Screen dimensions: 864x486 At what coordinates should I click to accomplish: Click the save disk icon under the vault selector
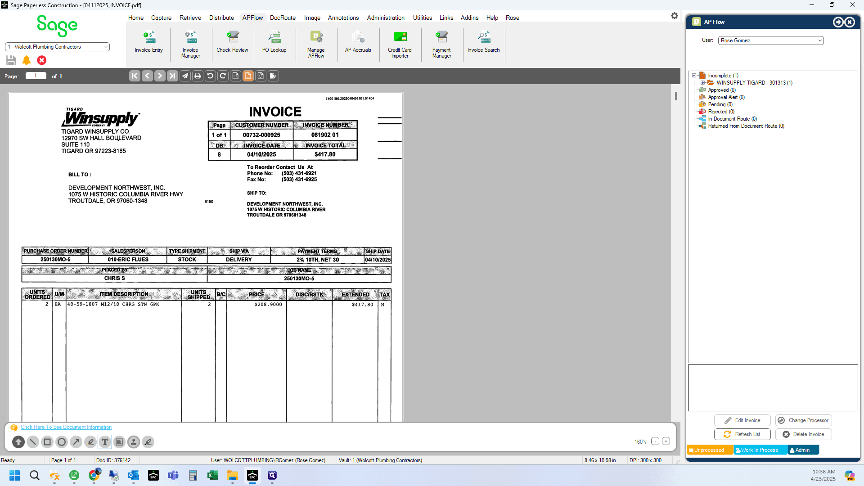(x=11, y=60)
